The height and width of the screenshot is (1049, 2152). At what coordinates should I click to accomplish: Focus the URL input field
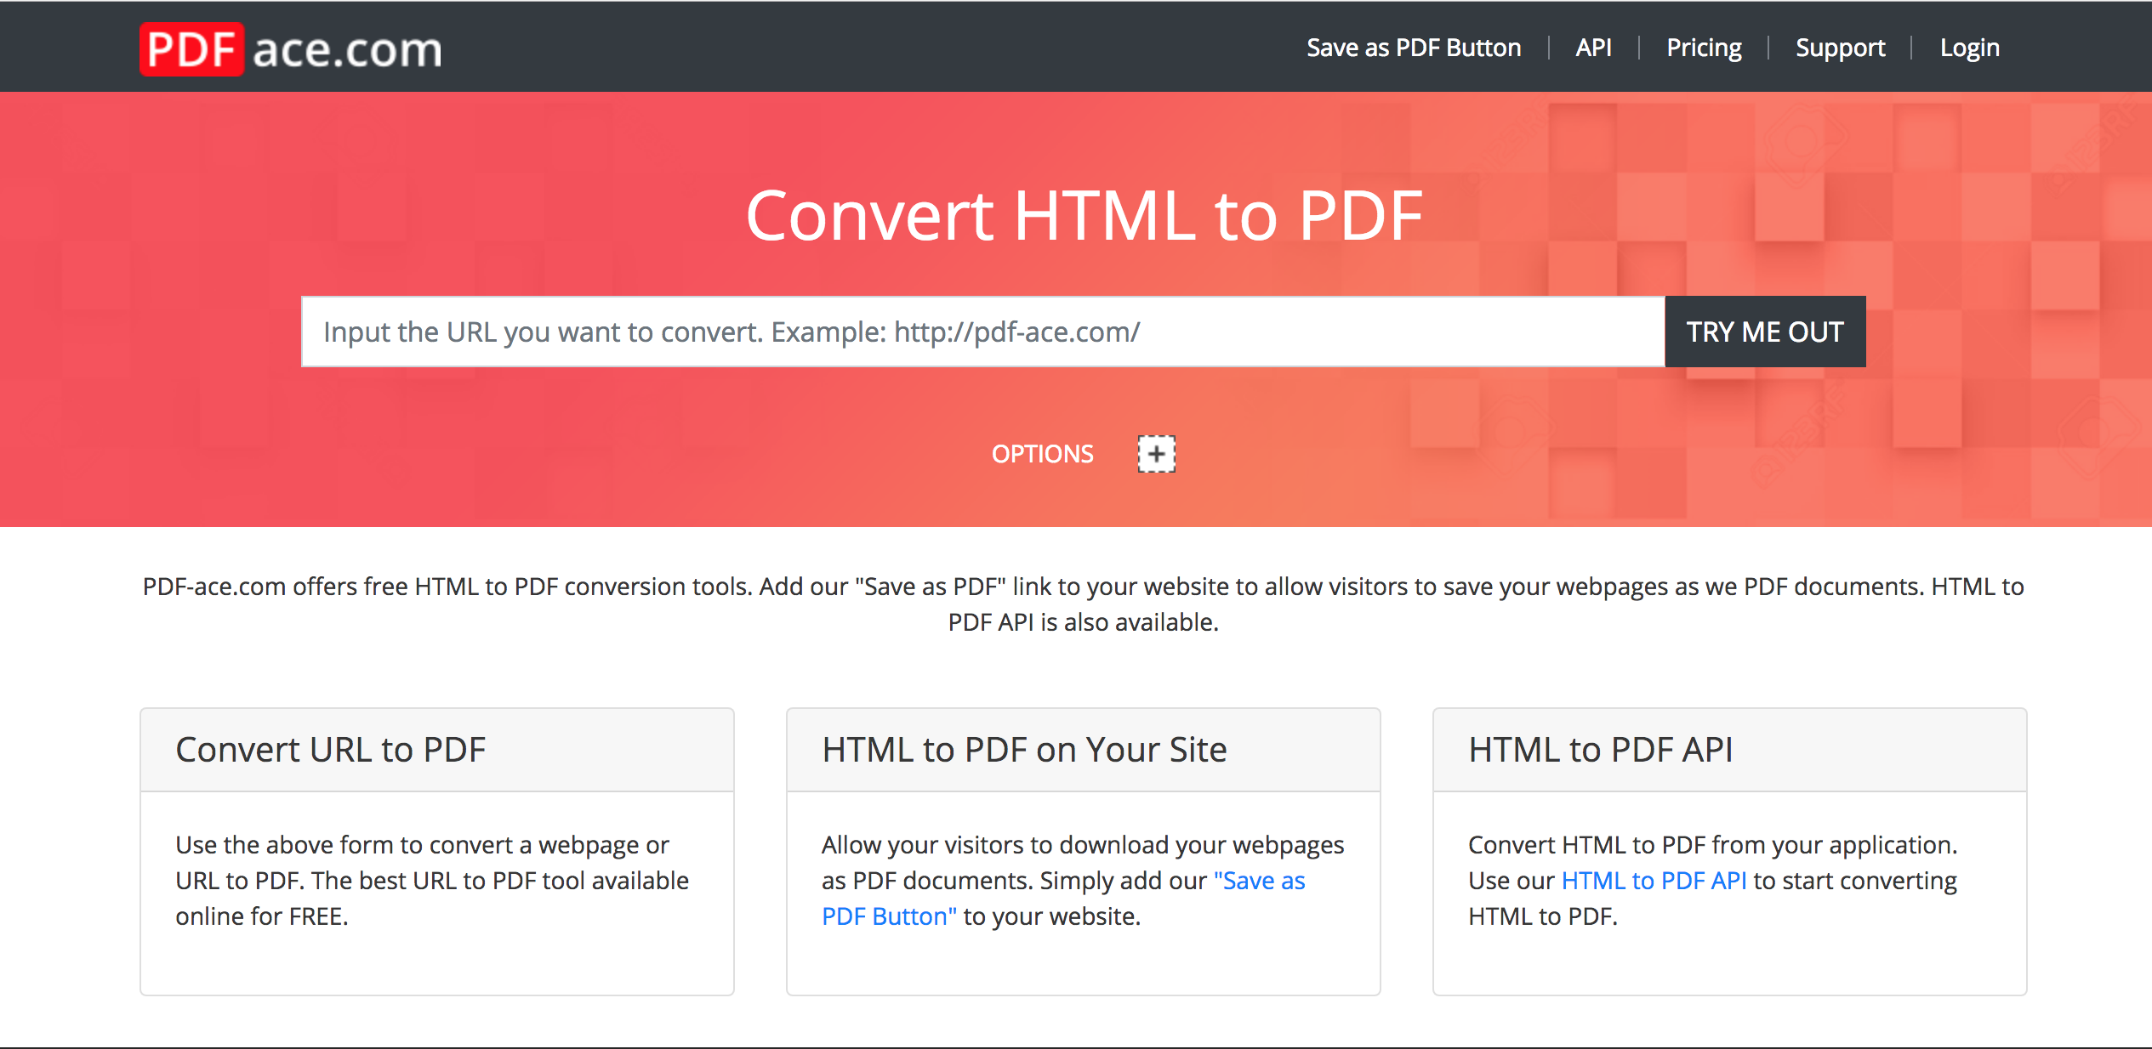982,332
